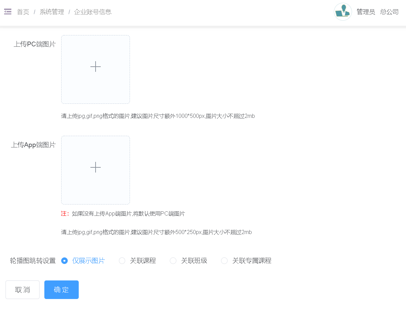Choose the 关联专属课程 radio option
Image resolution: width=406 pixels, height=310 pixels.
click(224, 261)
